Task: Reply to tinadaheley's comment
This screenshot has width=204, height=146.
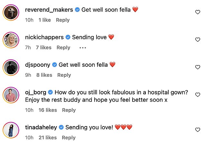Action: pos(69,138)
